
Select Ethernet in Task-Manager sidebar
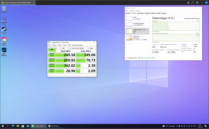[137, 38]
